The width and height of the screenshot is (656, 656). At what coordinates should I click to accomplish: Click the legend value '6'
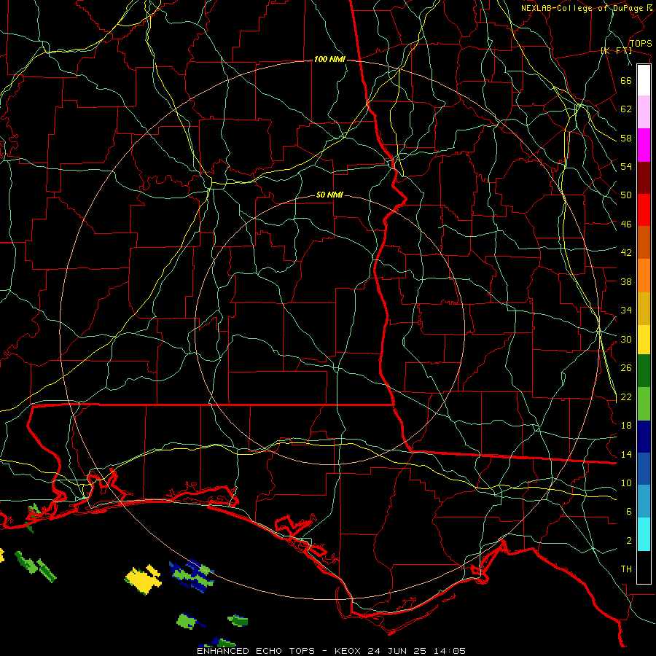coord(629,512)
